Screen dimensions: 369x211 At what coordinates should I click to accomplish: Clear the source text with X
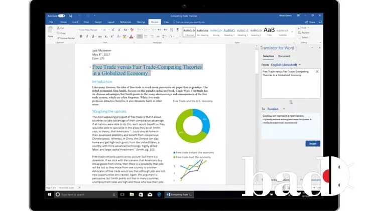[317, 72]
